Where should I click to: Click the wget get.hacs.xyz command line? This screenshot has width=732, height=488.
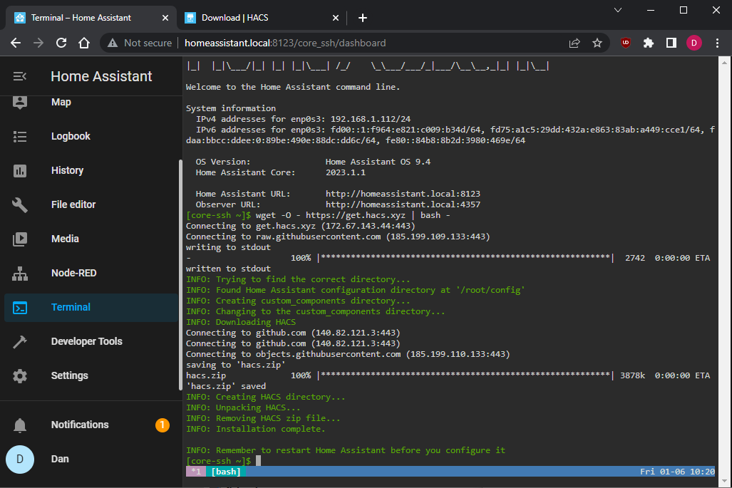[x=318, y=215]
